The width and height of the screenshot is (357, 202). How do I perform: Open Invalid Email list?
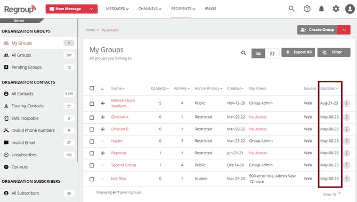point(38,142)
